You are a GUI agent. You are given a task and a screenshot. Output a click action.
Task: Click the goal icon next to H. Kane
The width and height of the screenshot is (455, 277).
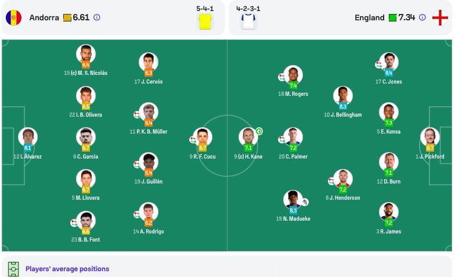tap(259, 131)
